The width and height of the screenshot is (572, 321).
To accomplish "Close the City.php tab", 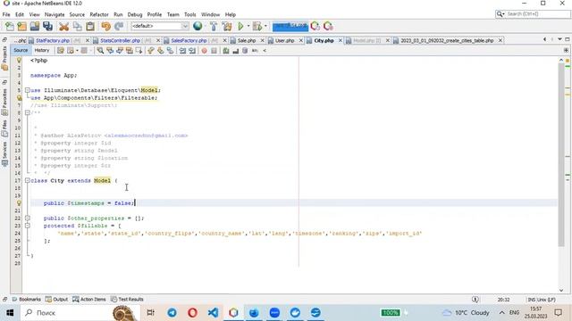I will 341,40.
